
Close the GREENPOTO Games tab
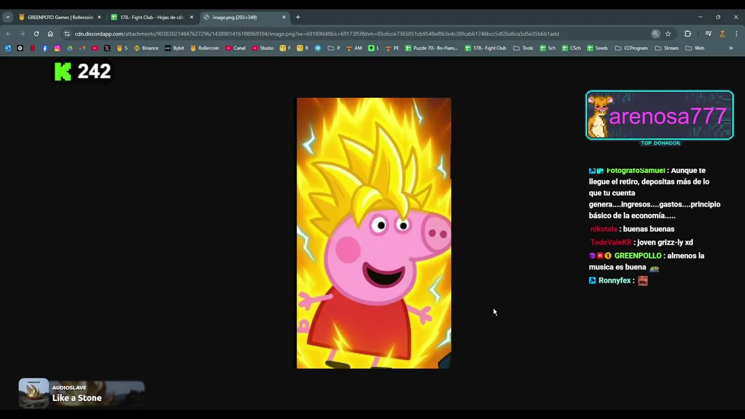pos(99,17)
